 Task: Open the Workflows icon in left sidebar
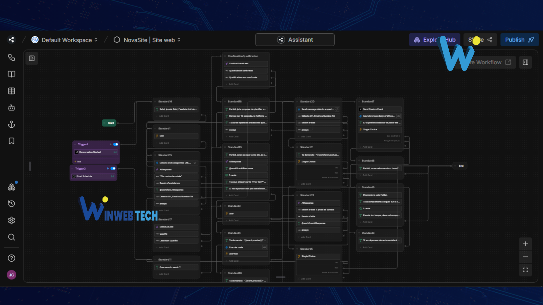tap(11, 58)
